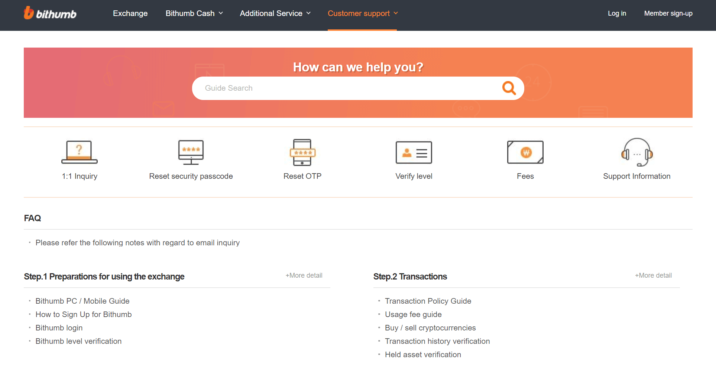This screenshot has height=365, width=716.
Task: Open Transaction history verification guide
Action: coord(437,341)
